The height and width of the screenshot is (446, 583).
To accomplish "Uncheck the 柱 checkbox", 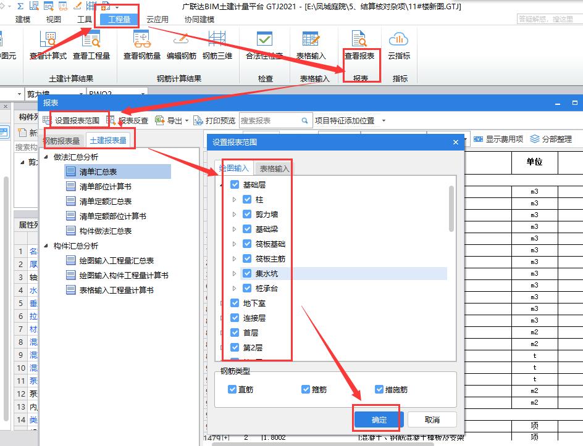I will [247, 199].
